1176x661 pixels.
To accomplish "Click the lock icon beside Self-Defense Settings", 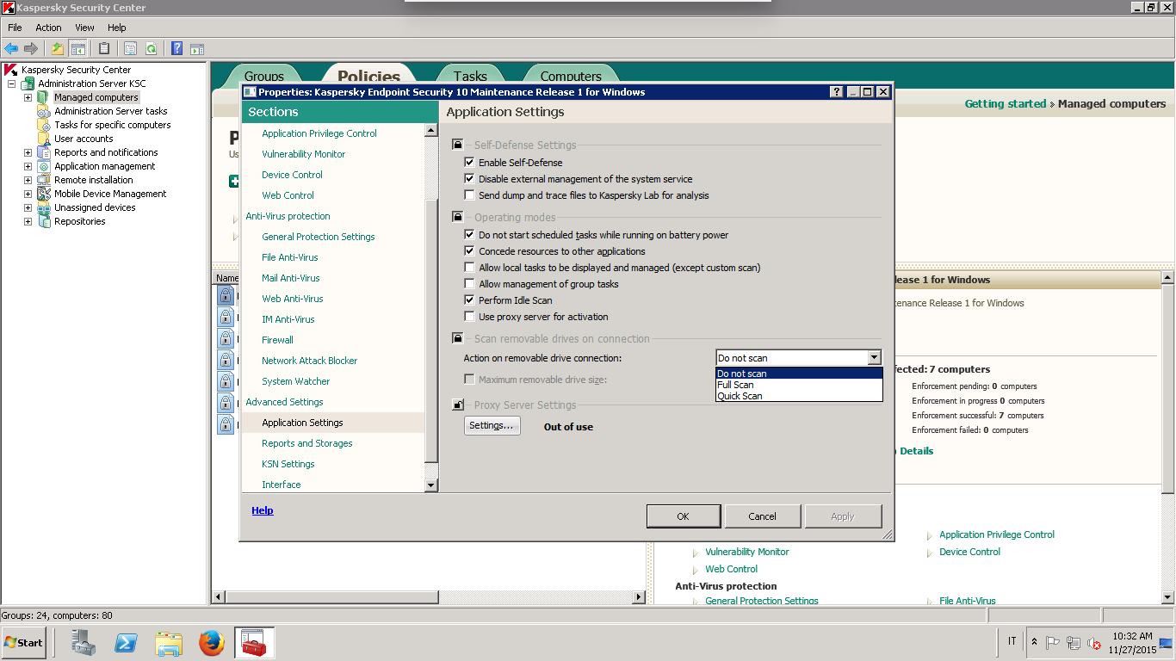I will (458, 145).
